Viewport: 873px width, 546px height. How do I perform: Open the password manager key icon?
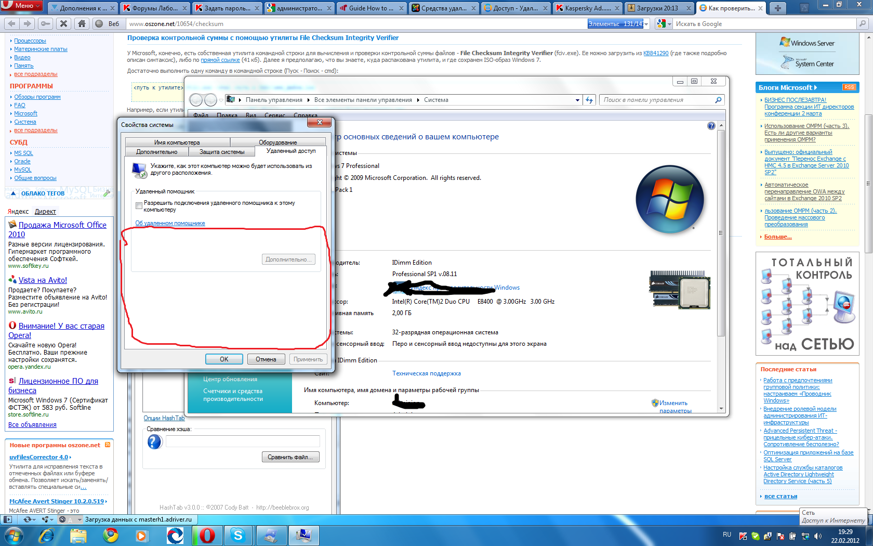[x=46, y=23]
